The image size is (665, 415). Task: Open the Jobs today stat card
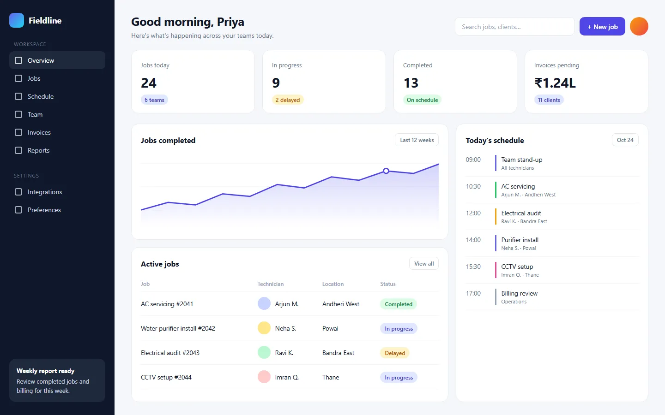193,82
